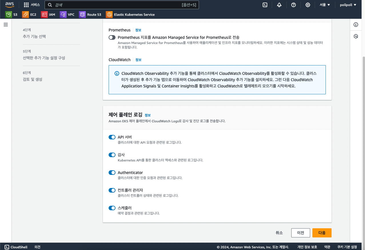
Task: Click info circle in CloudWatch notice
Action: pyautogui.click(x=117, y=73)
